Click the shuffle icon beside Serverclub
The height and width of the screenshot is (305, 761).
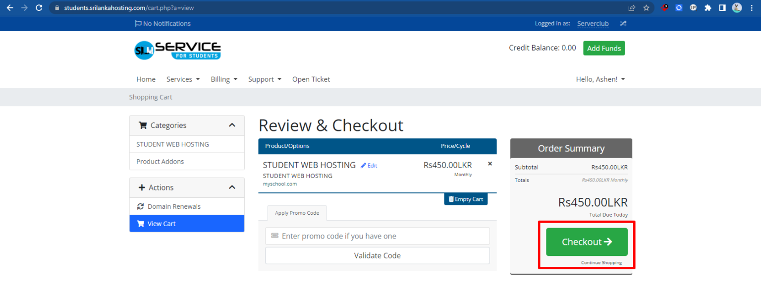[x=623, y=23]
